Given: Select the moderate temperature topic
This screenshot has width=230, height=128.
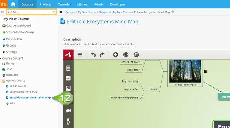Looking at the screenshot, I should [x=125, y=98].
